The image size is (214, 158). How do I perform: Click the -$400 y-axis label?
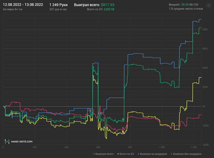(x=206, y=145)
